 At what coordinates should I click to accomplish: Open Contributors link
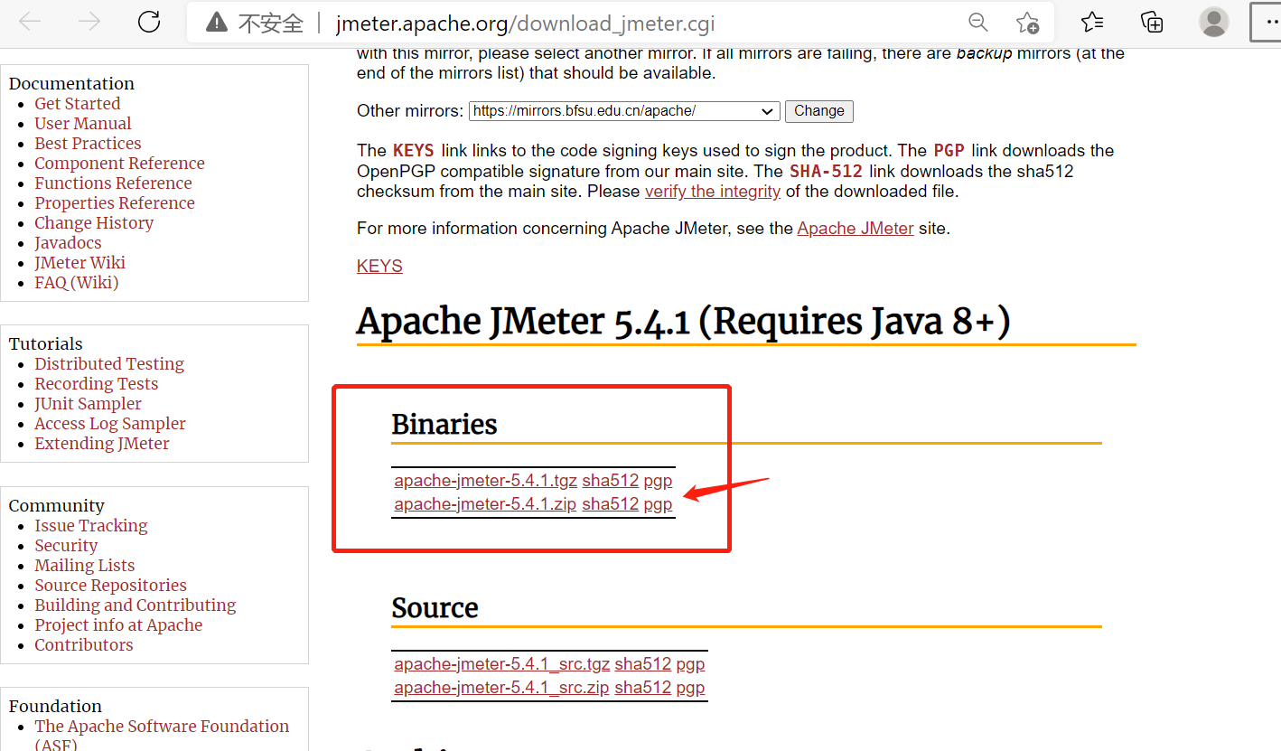tap(84, 645)
